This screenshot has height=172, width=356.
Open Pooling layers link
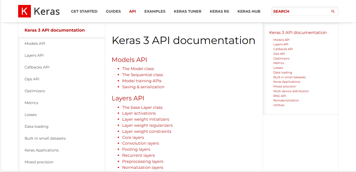[x=136, y=149]
